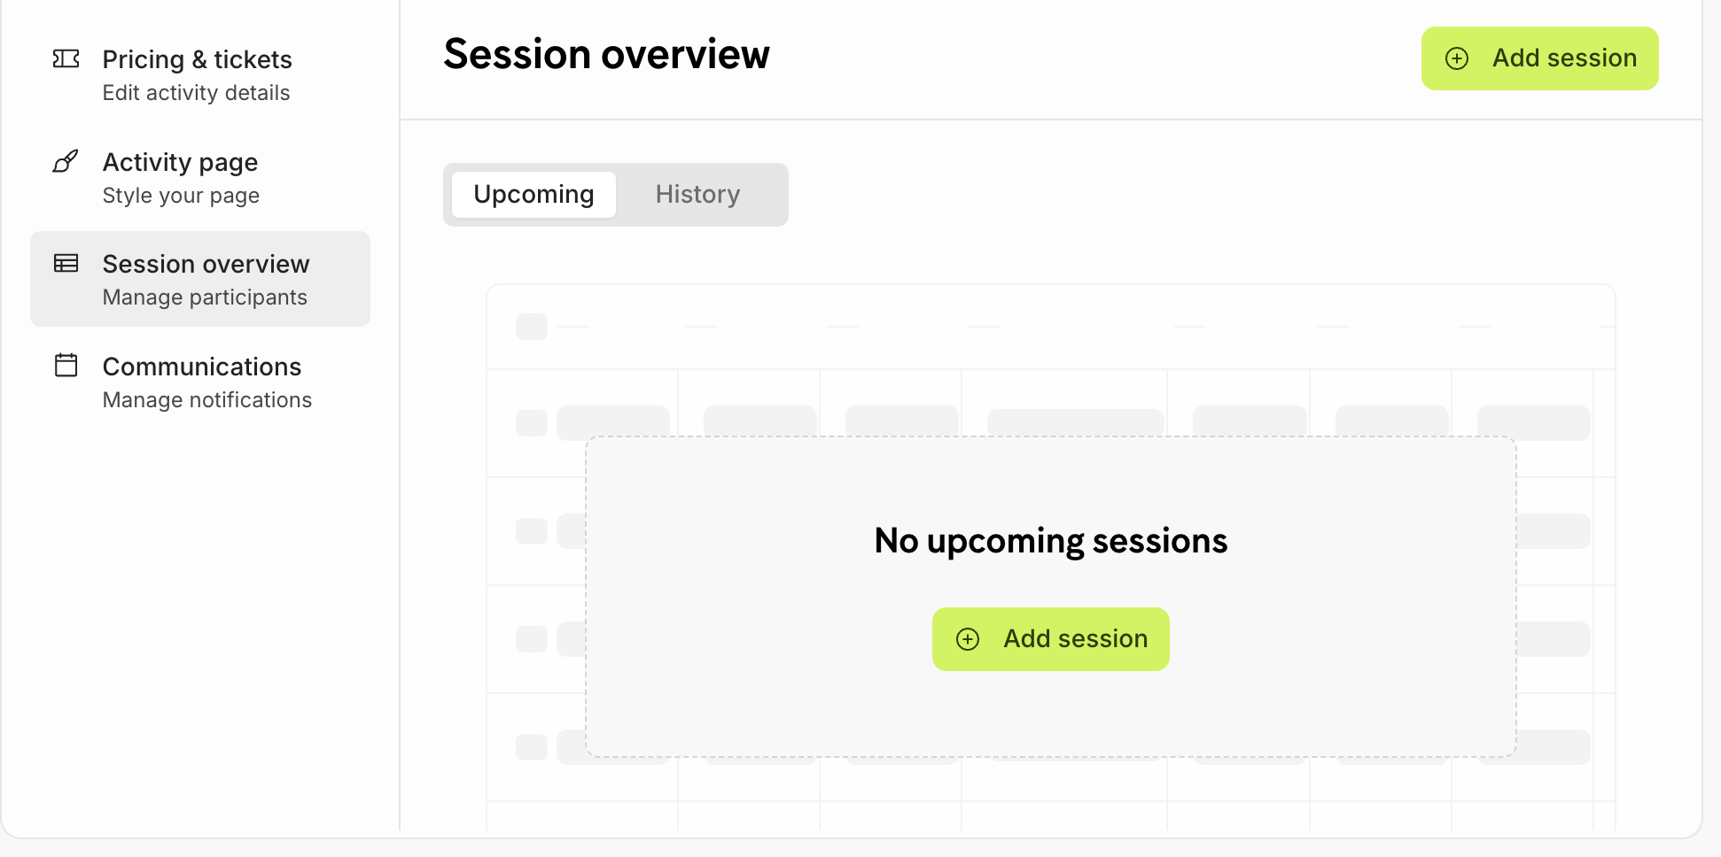Image resolution: width=1721 pixels, height=857 pixels.
Task: Click the plus icon in the empty-state Add session button
Action: pyautogui.click(x=968, y=639)
